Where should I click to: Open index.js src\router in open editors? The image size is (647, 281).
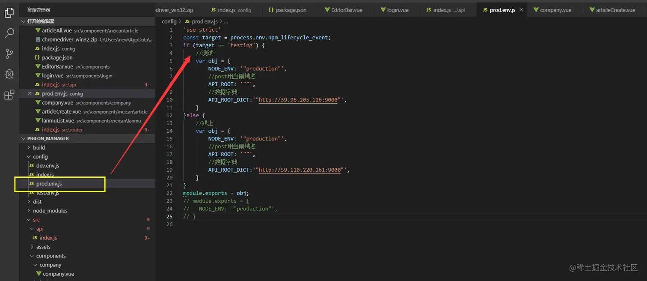tap(87, 129)
